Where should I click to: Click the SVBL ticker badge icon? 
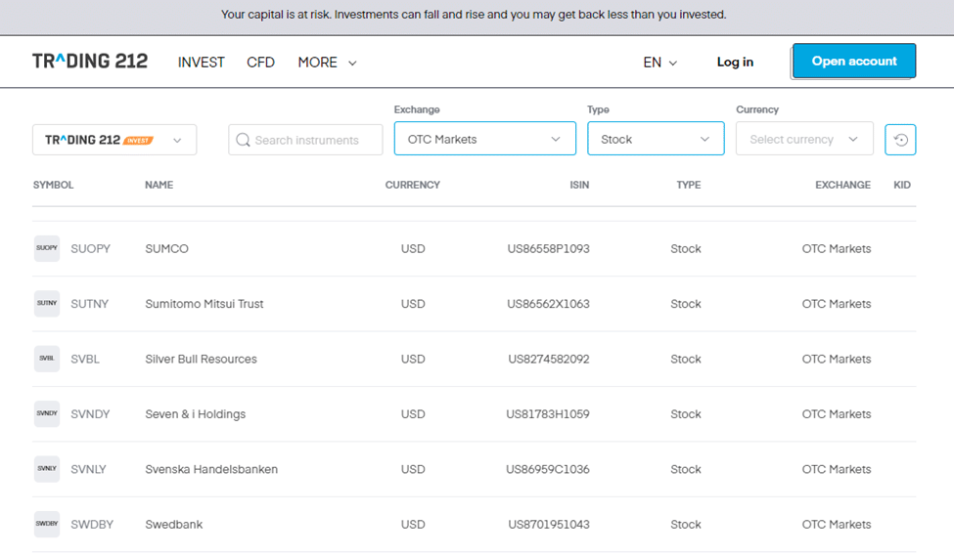47,360
